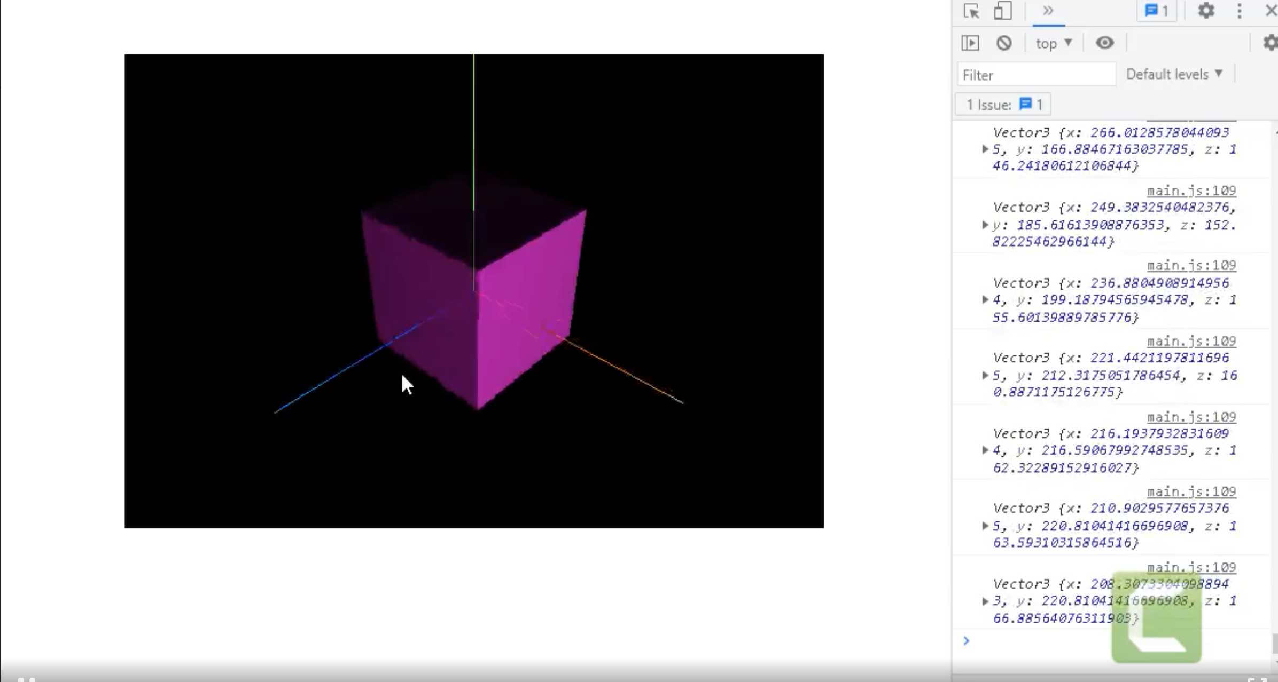Select the 'top' frame context dropdown
Screen dimensions: 1278x682
pos(1053,42)
